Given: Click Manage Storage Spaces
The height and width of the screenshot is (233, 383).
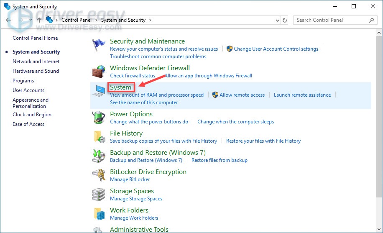Looking at the screenshot, I should pos(136,199).
